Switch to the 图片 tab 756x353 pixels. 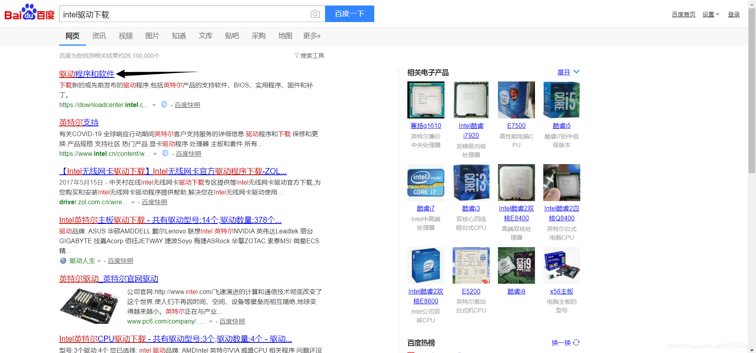(x=152, y=36)
